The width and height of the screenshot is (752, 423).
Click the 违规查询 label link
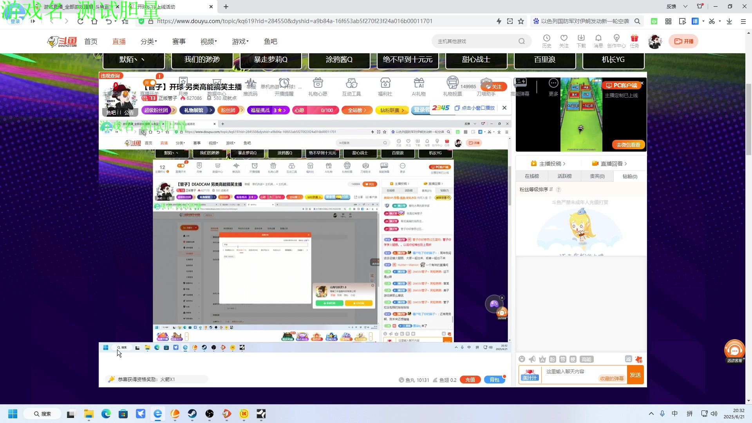tap(111, 76)
